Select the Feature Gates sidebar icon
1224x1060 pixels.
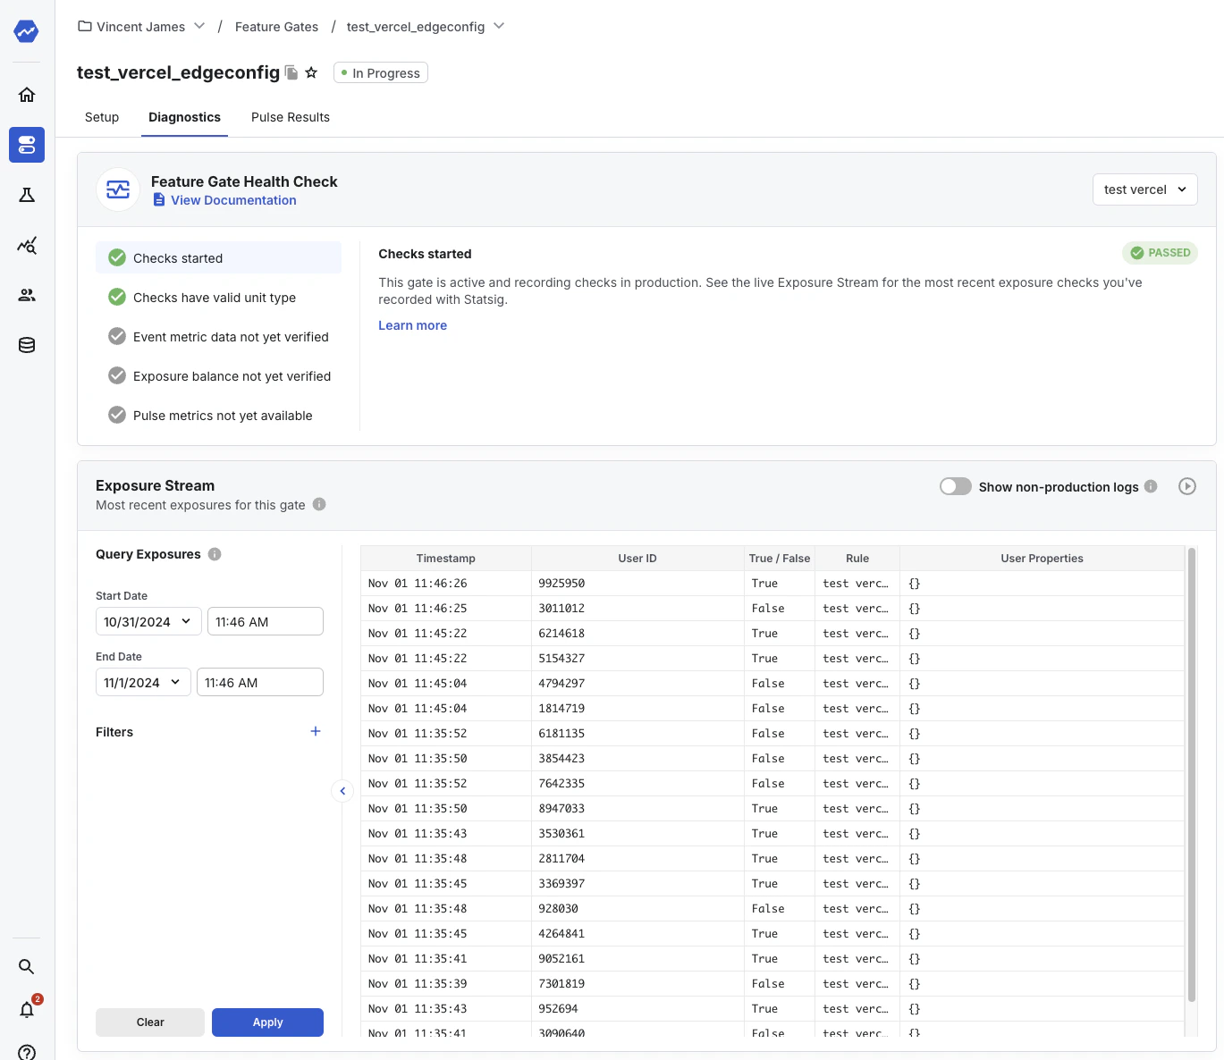click(x=26, y=145)
